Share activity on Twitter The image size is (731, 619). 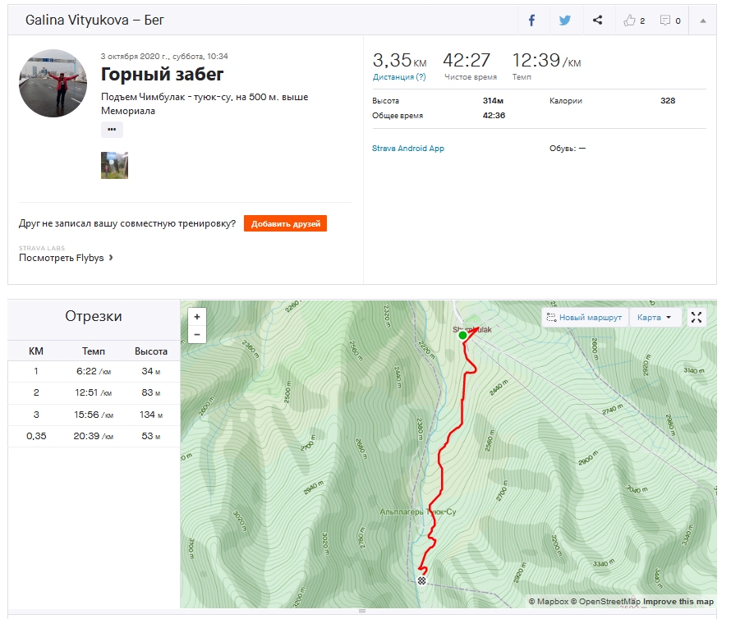click(565, 21)
